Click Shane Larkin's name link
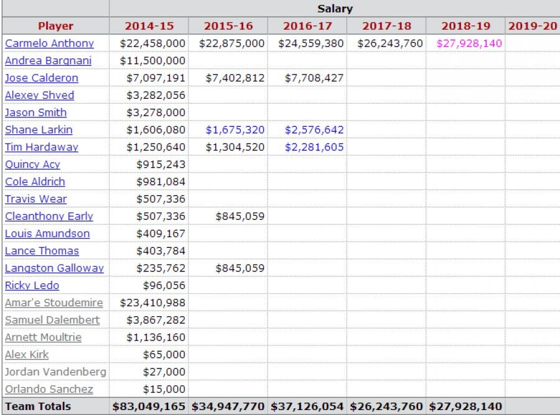Image resolution: width=560 pixels, height=415 pixels. point(39,130)
